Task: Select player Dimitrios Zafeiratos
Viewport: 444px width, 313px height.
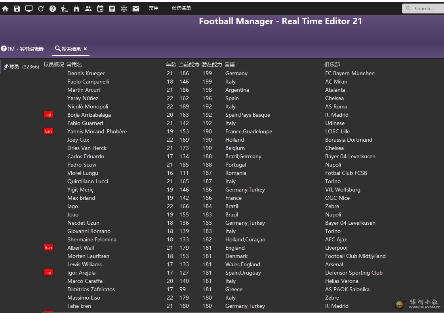Action: [91, 289]
